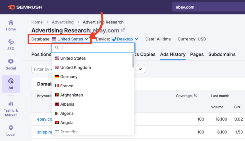Choose Germany in the database list

pyautogui.click(x=69, y=77)
